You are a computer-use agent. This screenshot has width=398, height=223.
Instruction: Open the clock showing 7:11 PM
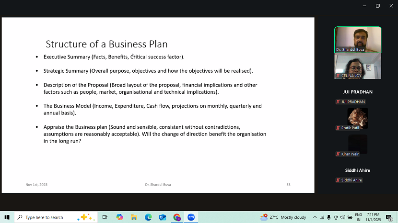(x=374, y=217)
